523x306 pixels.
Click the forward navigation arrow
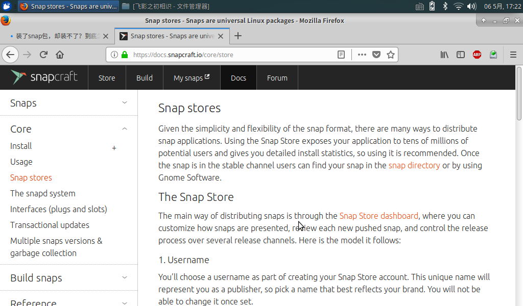point(27,55)
